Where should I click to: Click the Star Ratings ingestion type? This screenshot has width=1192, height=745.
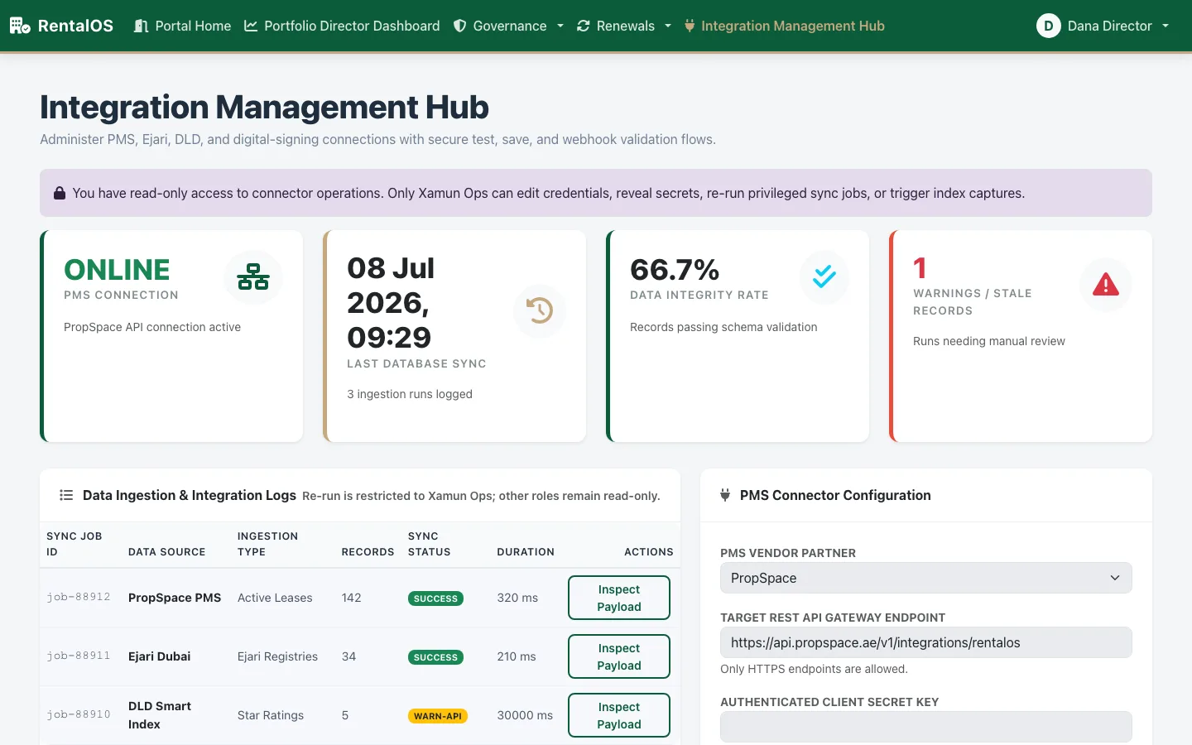point(271,715)
